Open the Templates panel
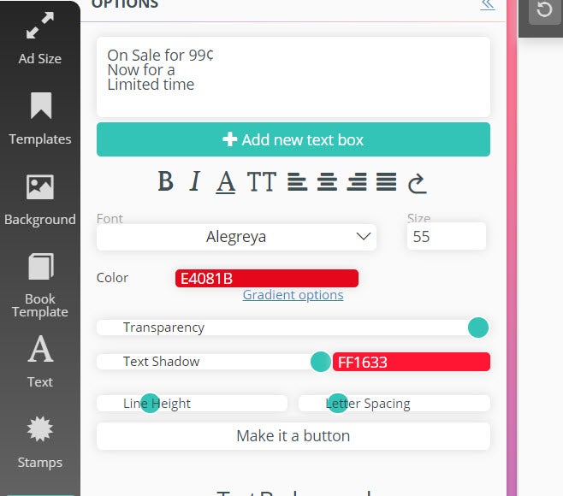 pyautogui.click(x=40, y=119)
